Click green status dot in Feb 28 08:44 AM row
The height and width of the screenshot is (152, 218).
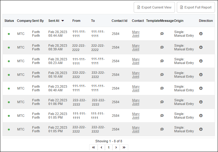point(9,34)
